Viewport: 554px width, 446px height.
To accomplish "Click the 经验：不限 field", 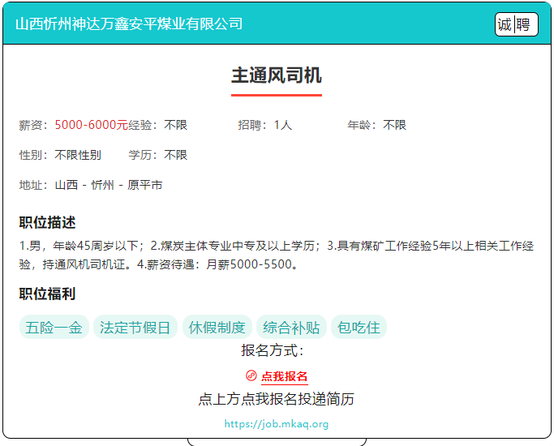I will pos(158,125).
